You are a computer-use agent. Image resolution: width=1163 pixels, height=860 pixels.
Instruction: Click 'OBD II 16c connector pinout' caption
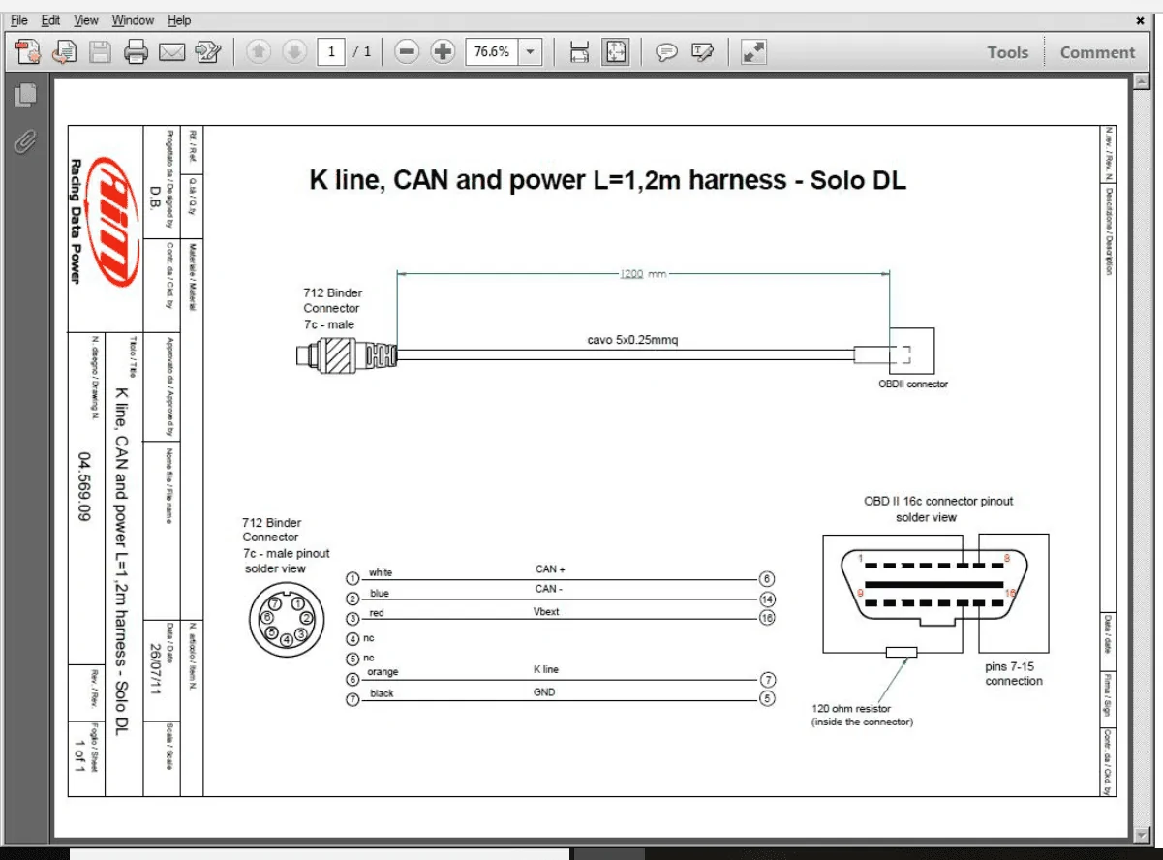pos(938,501)
